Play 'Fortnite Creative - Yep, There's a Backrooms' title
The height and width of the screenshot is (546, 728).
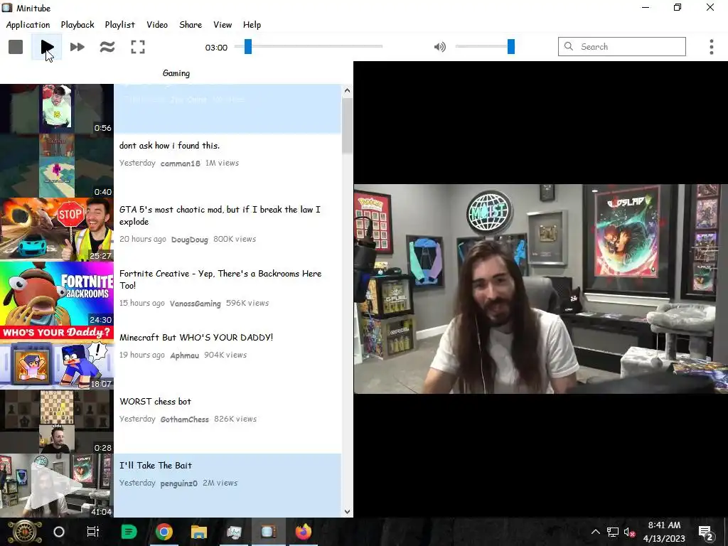(220, 279)
